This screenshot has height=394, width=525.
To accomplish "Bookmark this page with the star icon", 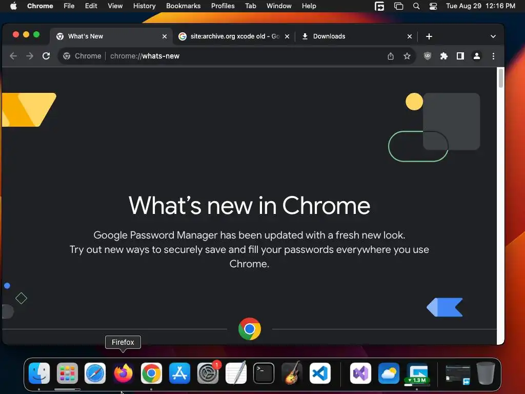I will pyautogui.click(x=407, y=56).
